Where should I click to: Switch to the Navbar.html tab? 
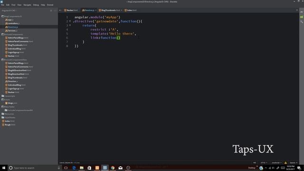click(x=71, y=10)
